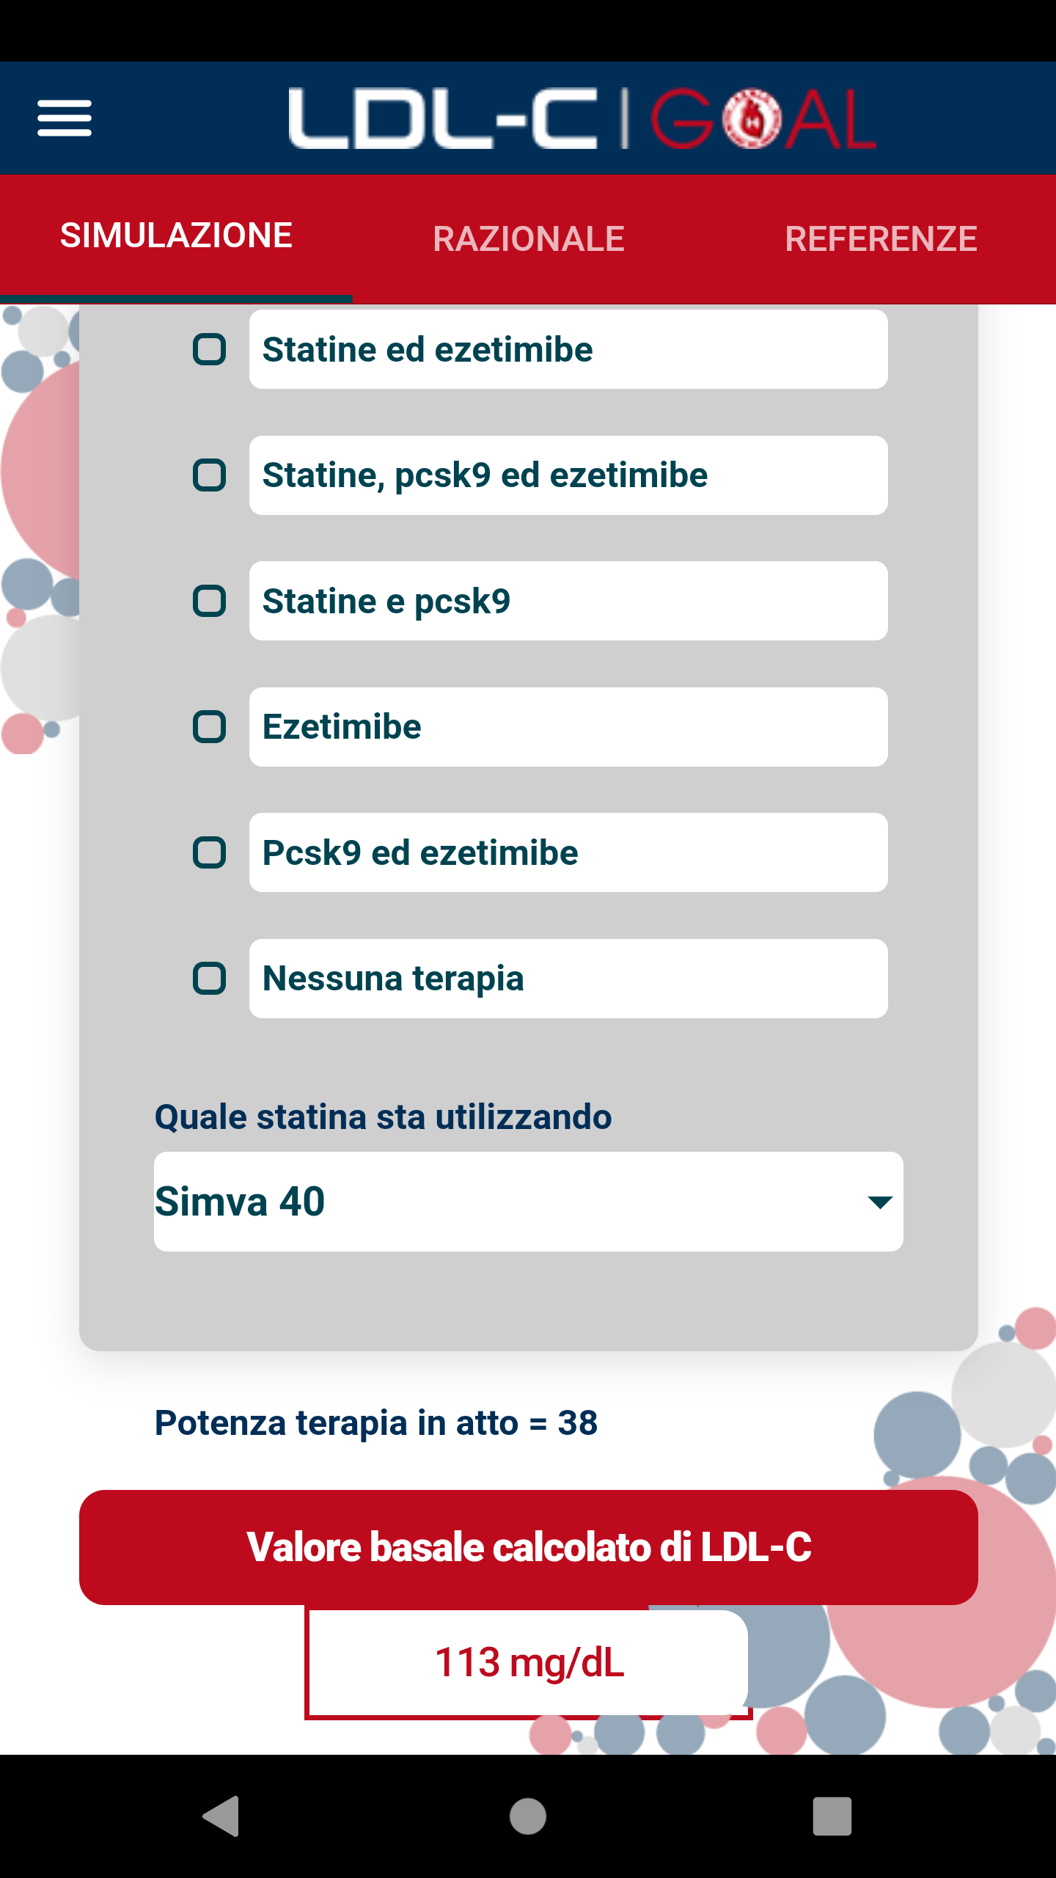
Task: Check the Statine ed ezetimibe checkbox
Action: 209,349
